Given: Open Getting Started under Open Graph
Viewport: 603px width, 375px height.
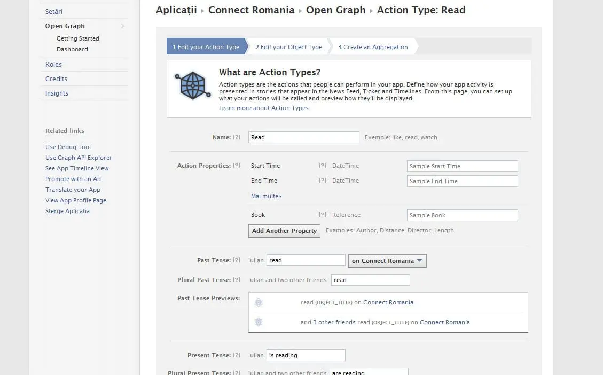Looking at the screenshot, I should point(77,38).
